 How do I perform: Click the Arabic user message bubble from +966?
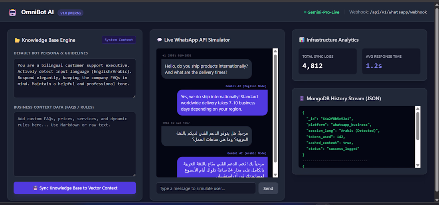207,136
